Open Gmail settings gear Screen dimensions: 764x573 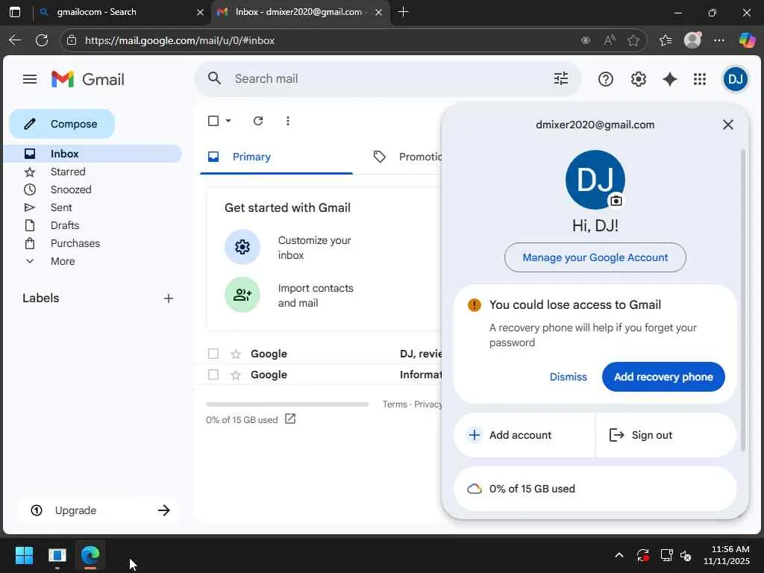tap(639, 79)
